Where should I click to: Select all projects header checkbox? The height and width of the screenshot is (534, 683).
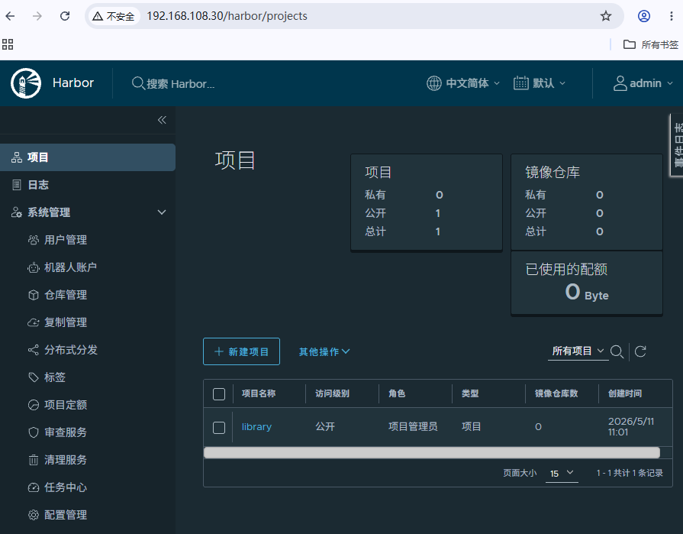click(x=219, y=393)
